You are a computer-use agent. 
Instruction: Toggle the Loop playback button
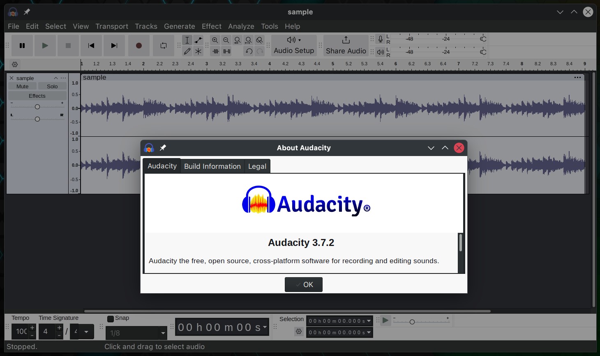pyautogui.click(x=164, y=46)
